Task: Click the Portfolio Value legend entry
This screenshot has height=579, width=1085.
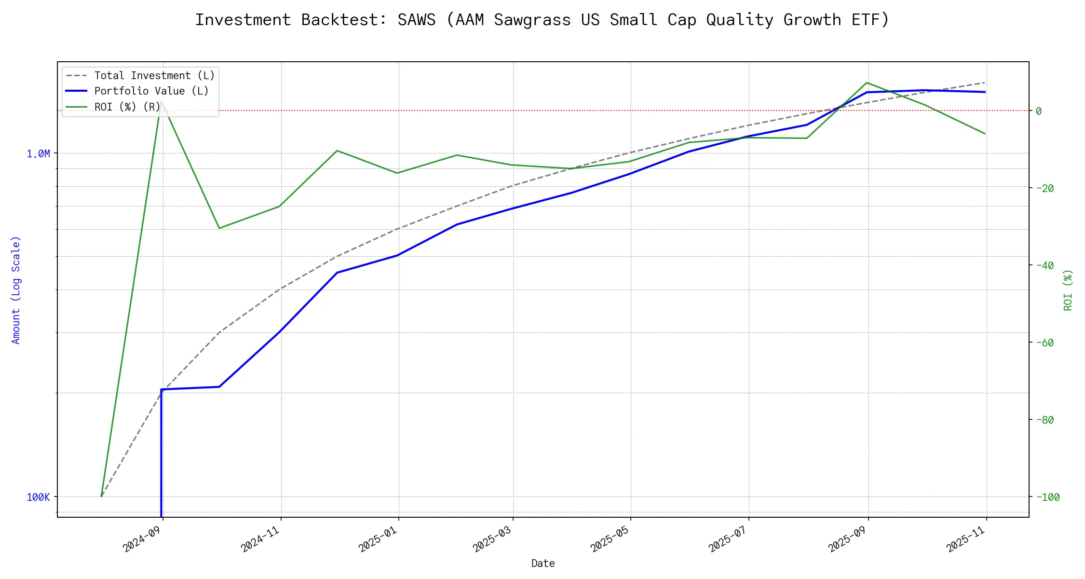Action: point(151,91)
